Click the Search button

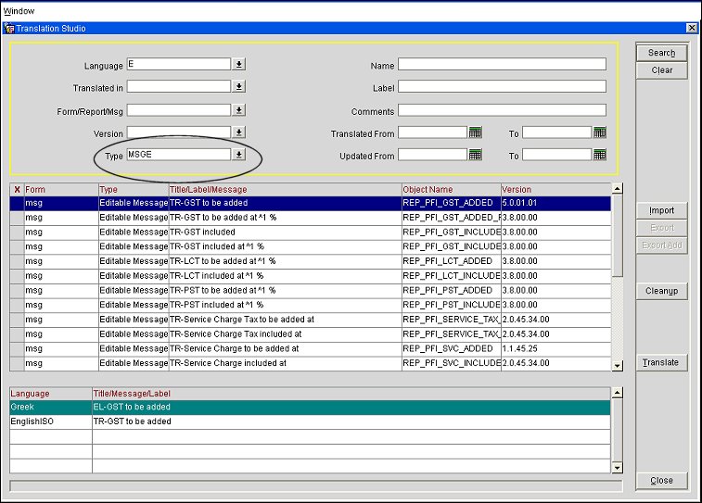[x=661, y=53]
